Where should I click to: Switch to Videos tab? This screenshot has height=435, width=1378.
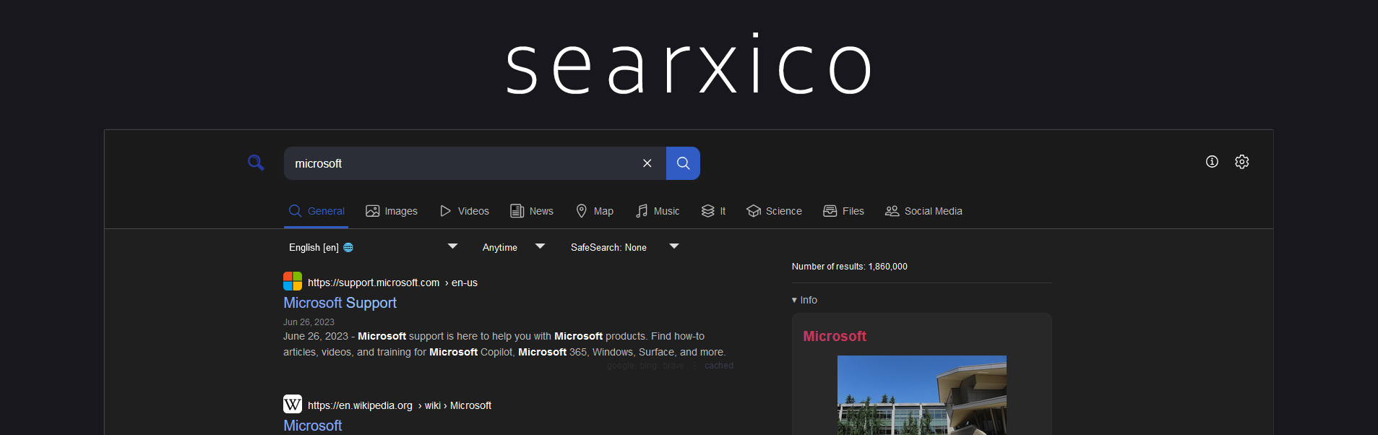pyautogui.click(x=465, y=211)
